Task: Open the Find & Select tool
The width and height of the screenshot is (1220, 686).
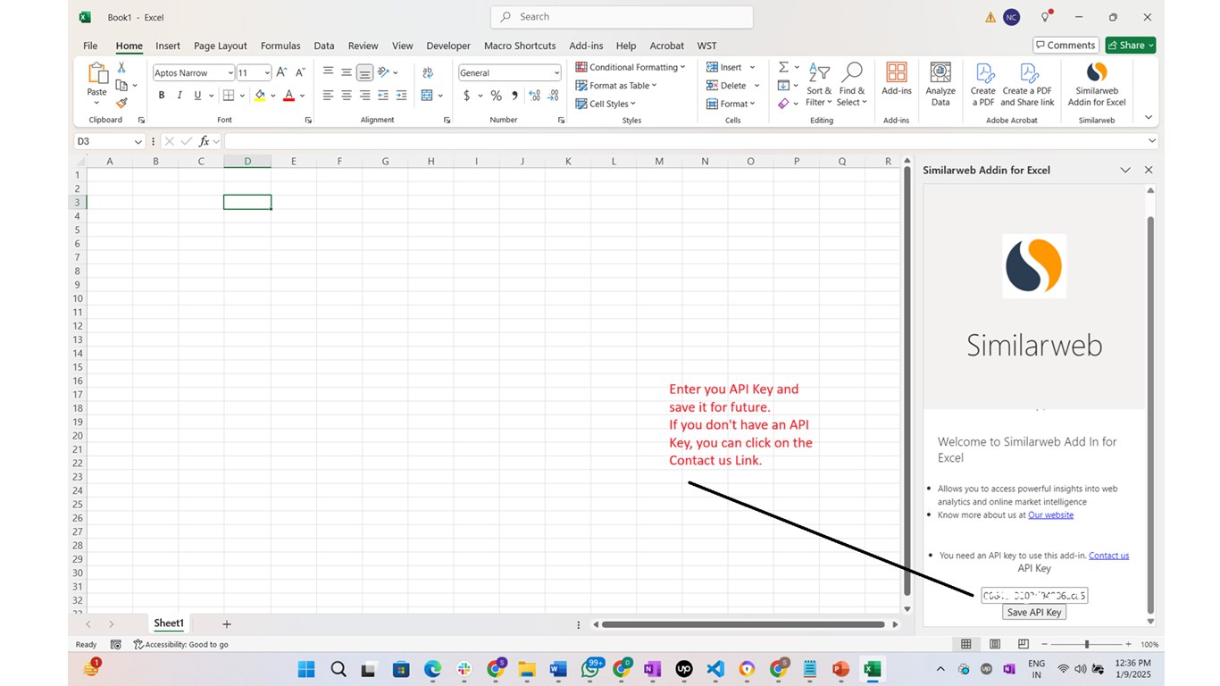Action: pos(852,84)
